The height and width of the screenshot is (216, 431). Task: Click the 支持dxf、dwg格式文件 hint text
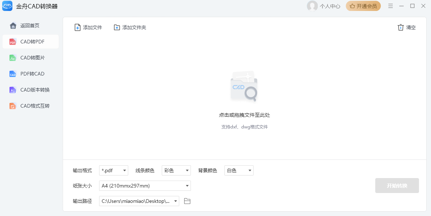(244, 127)
